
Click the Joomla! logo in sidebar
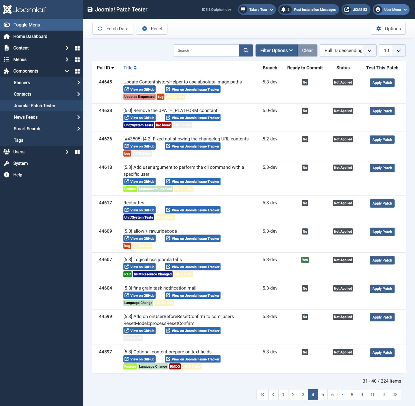(24, 10)
